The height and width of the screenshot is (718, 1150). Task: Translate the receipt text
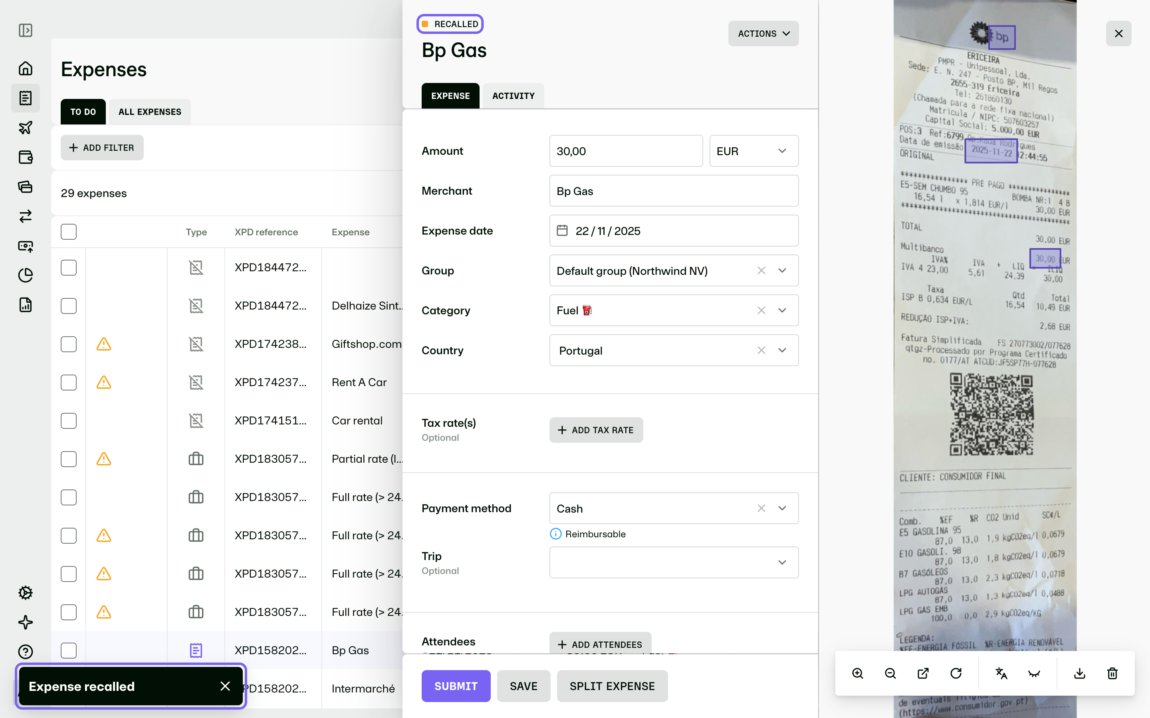tap(1001, 673)
